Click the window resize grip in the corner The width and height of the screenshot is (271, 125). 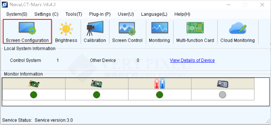tap(268, 121)
